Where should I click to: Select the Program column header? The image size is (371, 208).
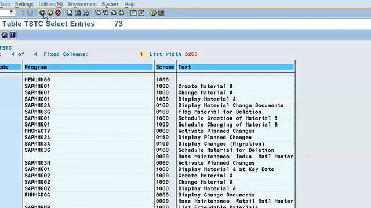tap(89, 67)
